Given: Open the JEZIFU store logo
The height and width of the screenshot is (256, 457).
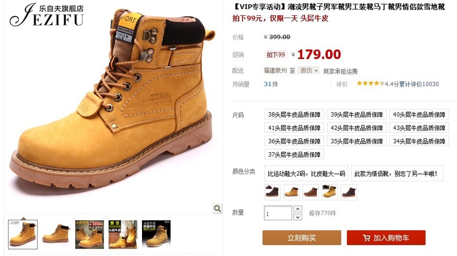Looking at the screenshot, I should pyautogui.click(x=47, y=15).
